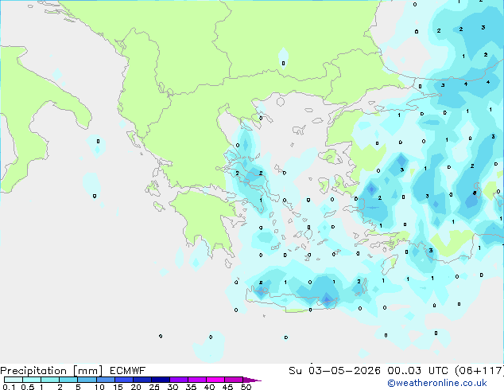Image resolution: width=504 pixels, height=390 pixels.
Task: Click the '10' legend scale label
Action: pyautogui.click(x=99, y=387)
